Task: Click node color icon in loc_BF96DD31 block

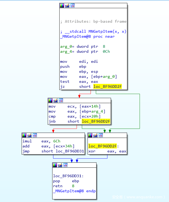Action: point(55,165)
